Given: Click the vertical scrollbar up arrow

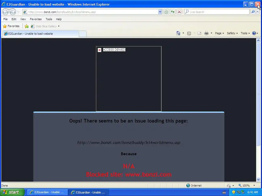Looking at the screenshot, I should pyautogui.click(x=258, y=40).
